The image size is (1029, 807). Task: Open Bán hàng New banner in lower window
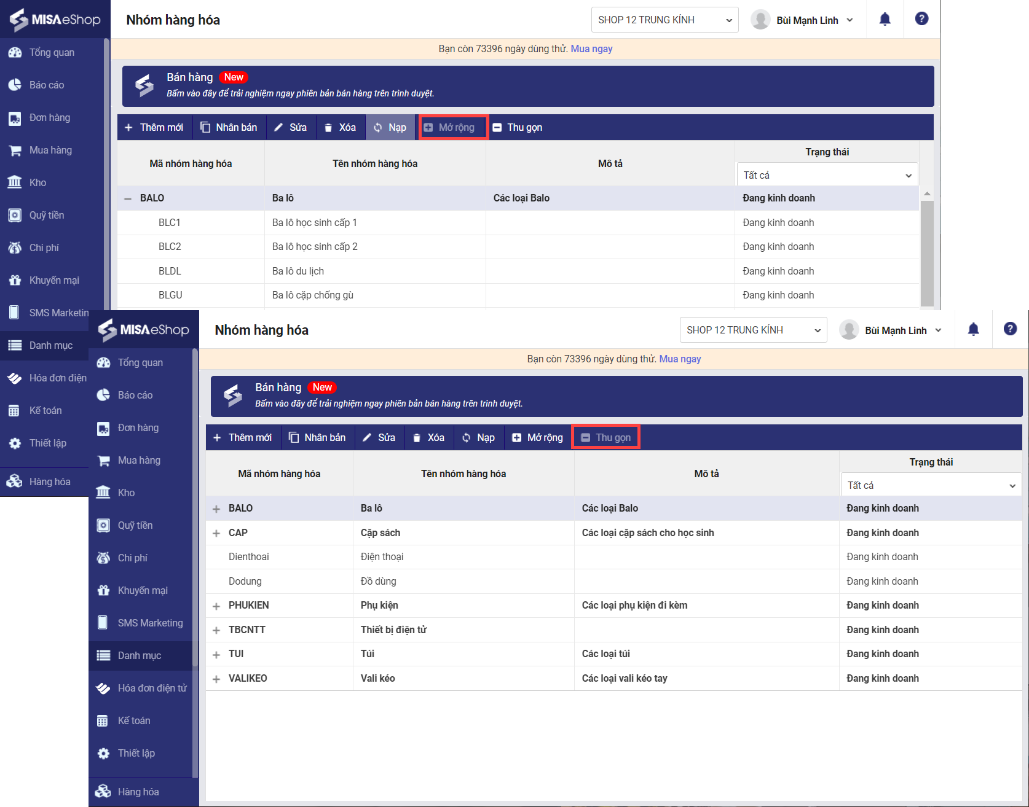tap(617, 396)
